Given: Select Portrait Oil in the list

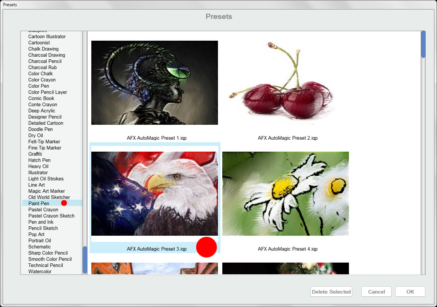Looking at the screenshot, I should coord(40,240).
